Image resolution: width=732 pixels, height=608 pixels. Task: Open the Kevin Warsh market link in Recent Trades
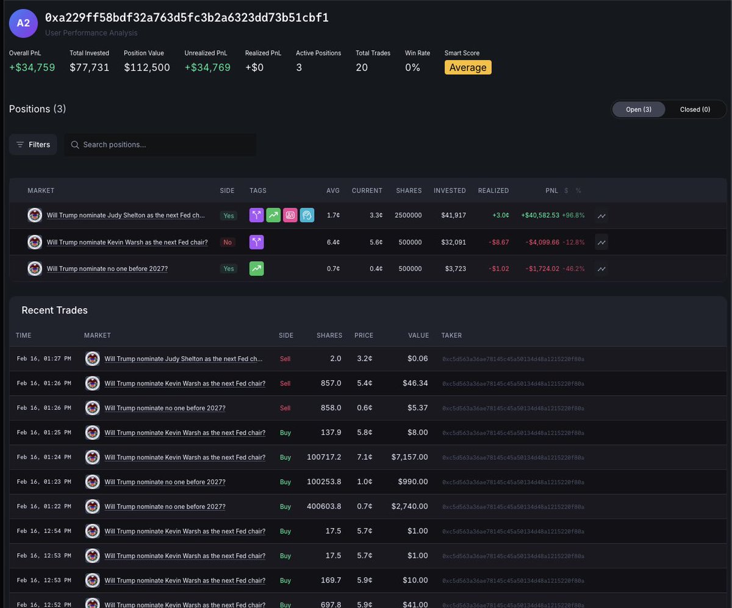184,383
